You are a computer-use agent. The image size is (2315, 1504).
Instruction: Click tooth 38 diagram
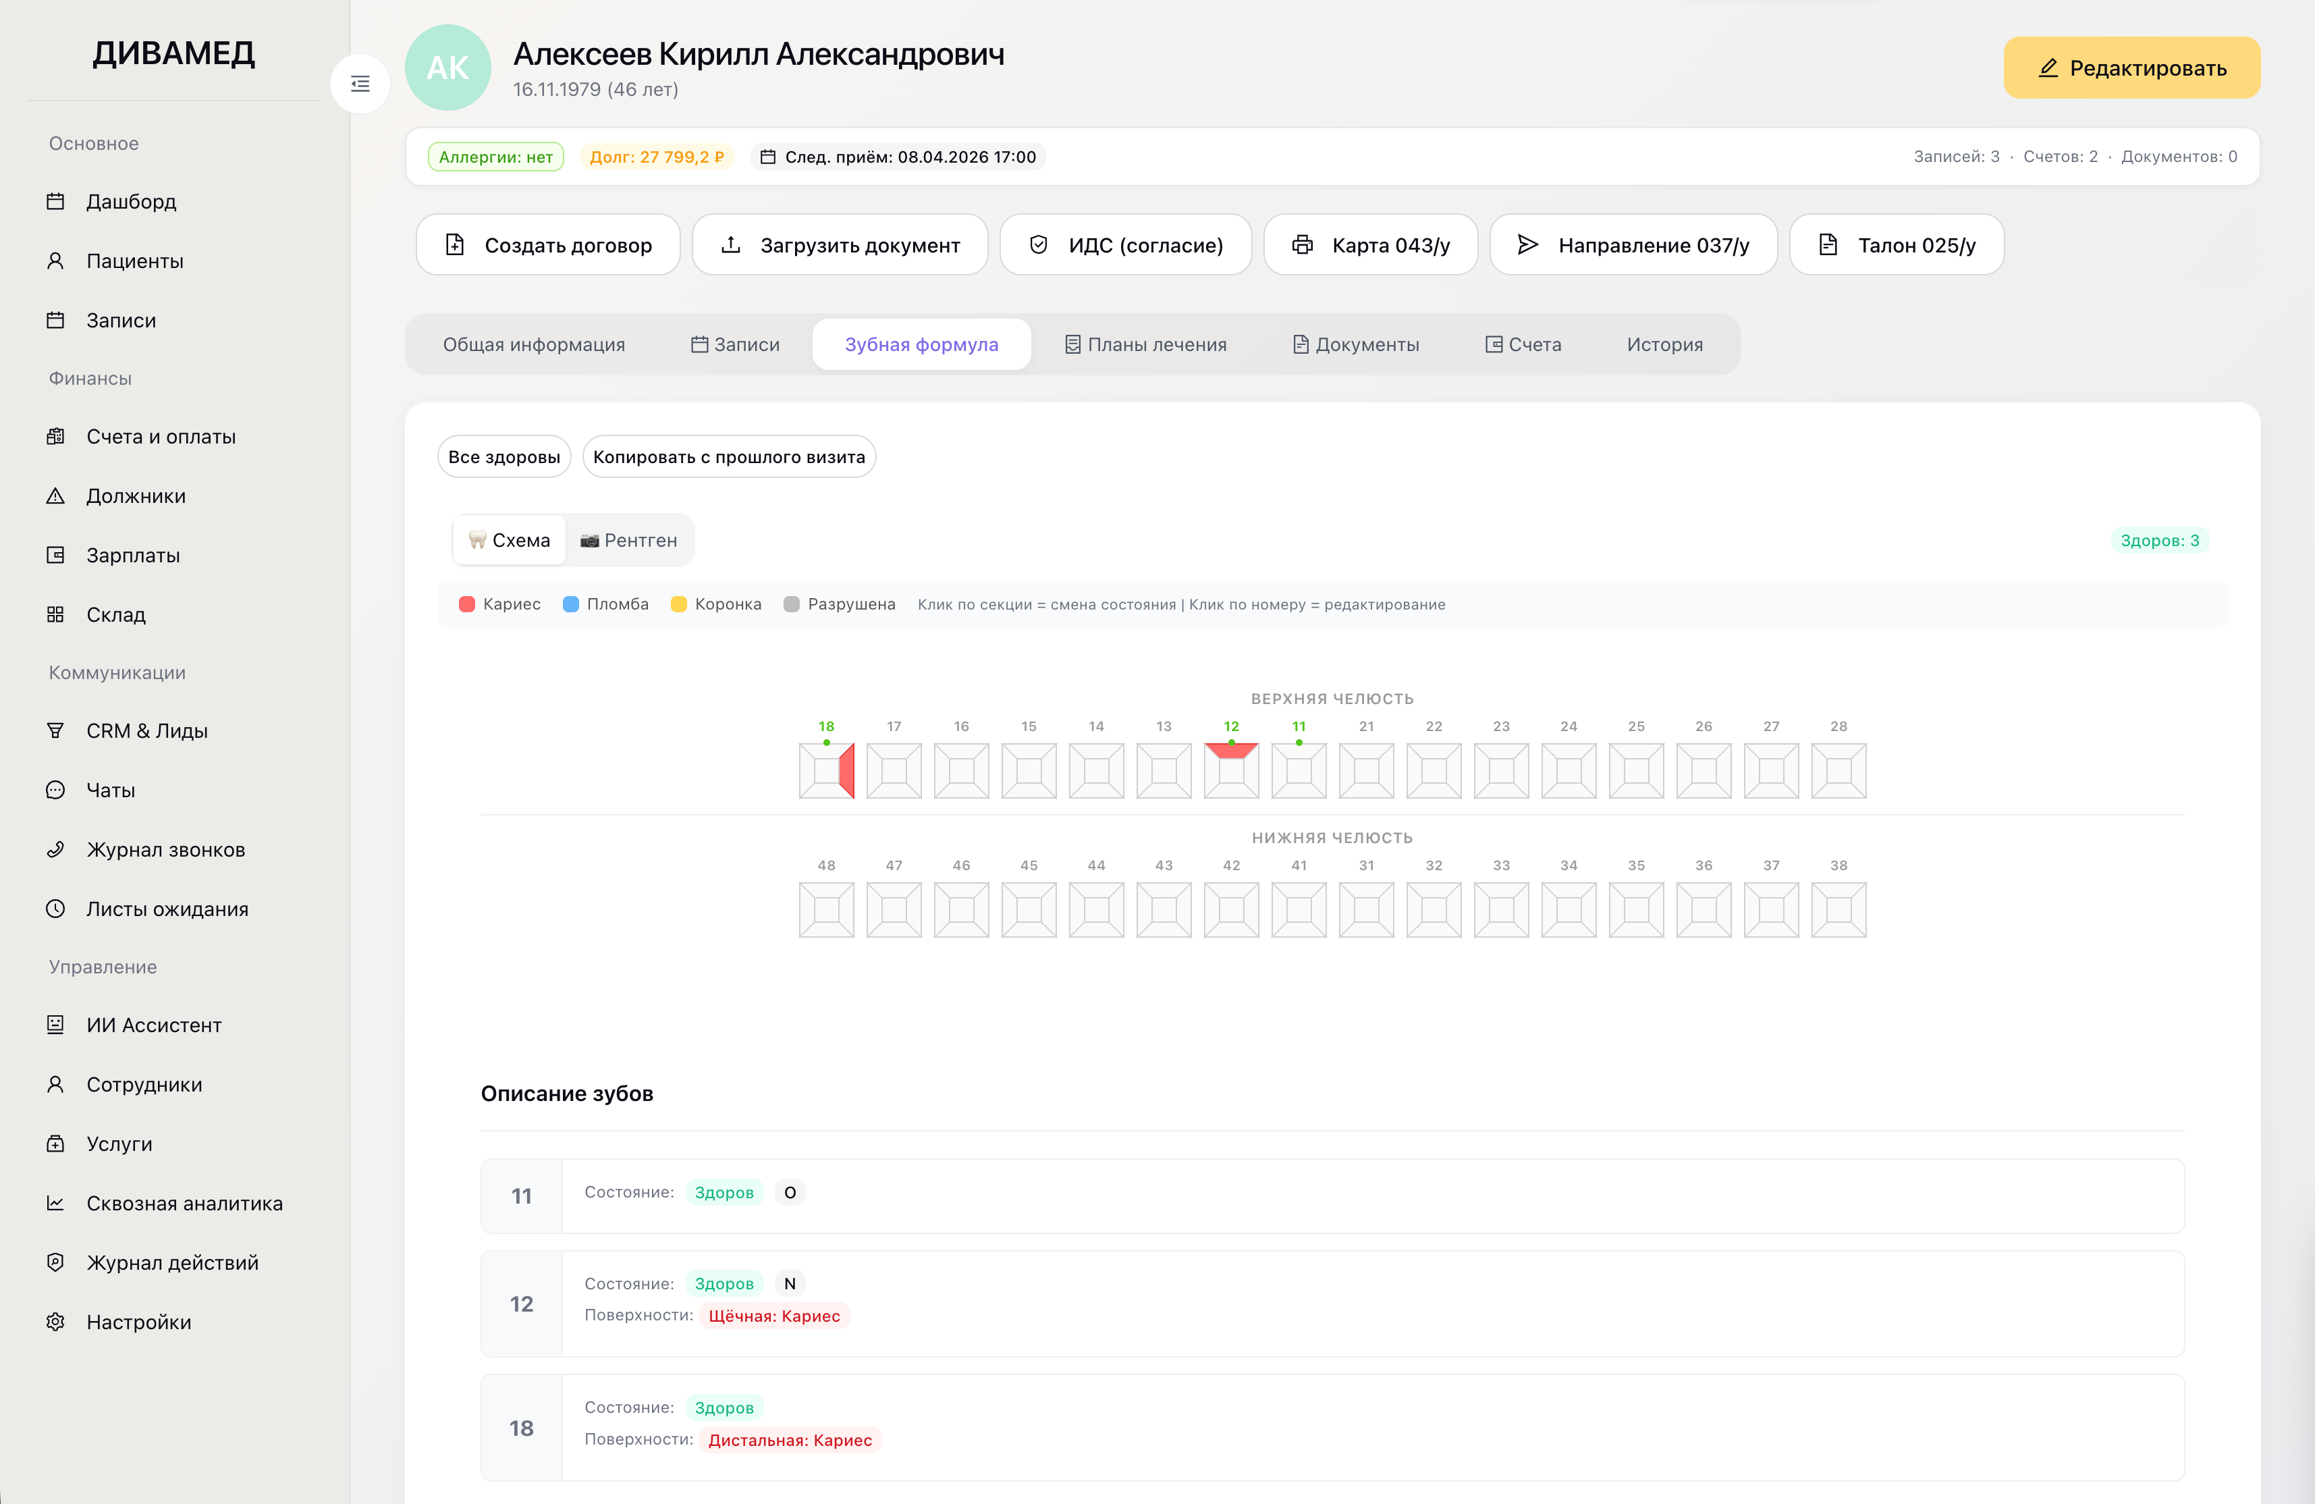1839,911
